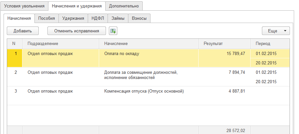Image resolution: width=299 pixels, height=134 pixels.
Task: Click the Результат column header
Action: point(224,43)
